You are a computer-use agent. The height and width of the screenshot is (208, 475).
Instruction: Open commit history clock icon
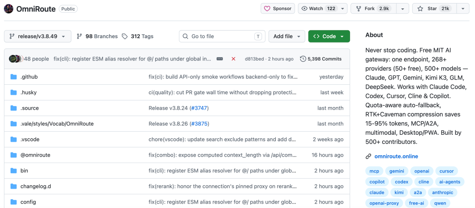(x=303, y=59)
